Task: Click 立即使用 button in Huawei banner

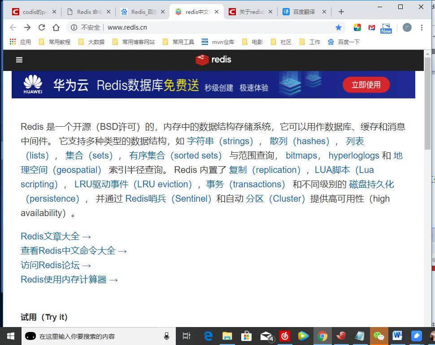Action: click(x=366, y=85)
